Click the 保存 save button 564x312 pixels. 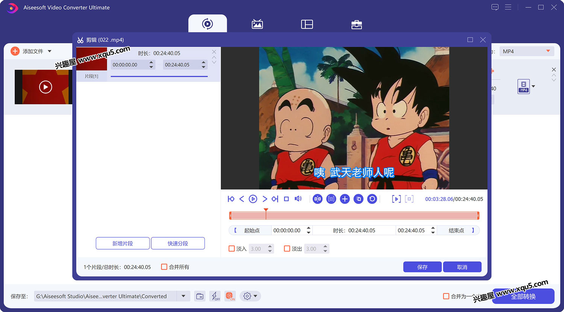pyautogui.click(x=423, y=267)
